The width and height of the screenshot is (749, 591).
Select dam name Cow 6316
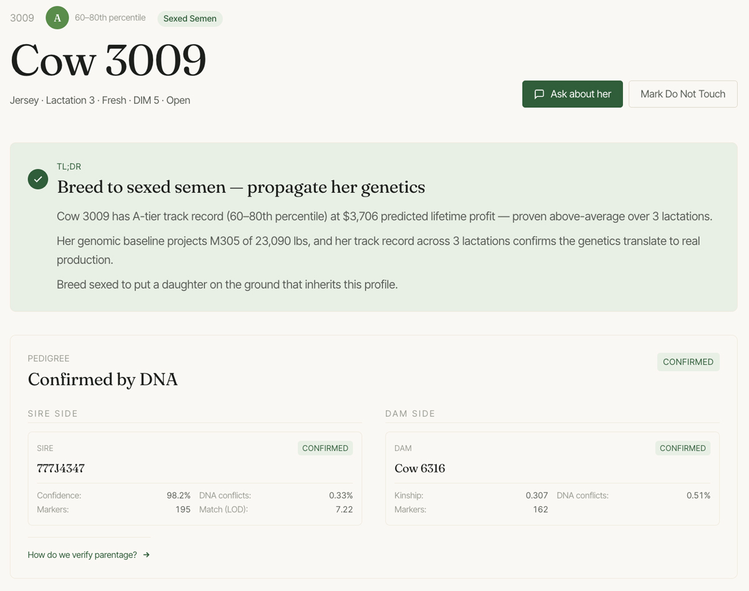click(419, 468)
